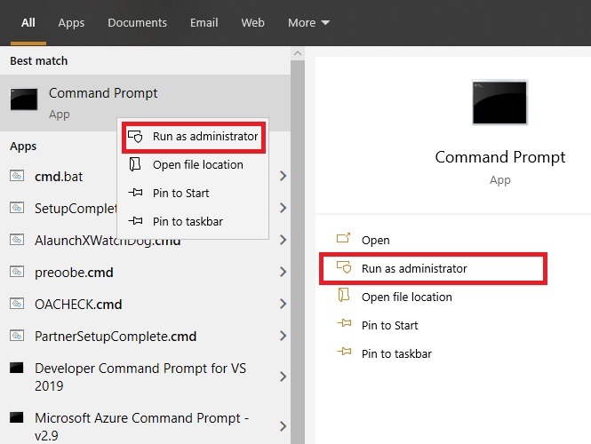
Task: Click the results list vertical scrollbar
Action: click(298, 249)
